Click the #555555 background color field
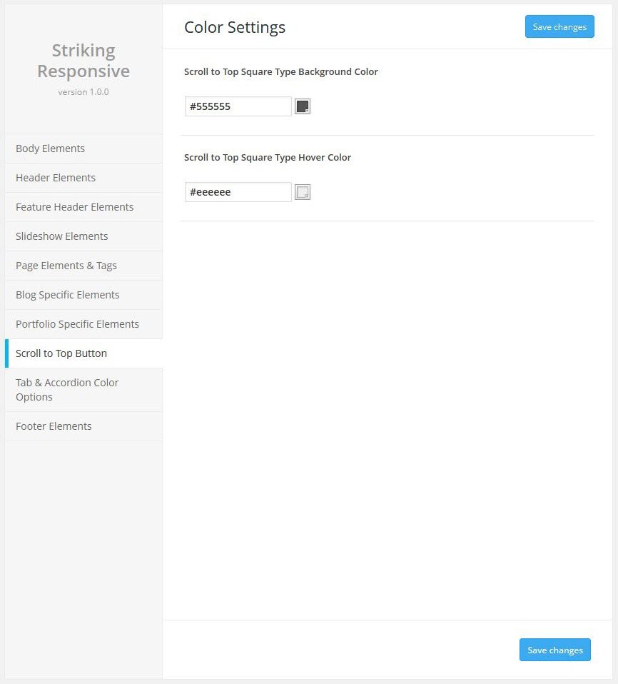Screen dimensions: 618x684 [x=238, y=106]
